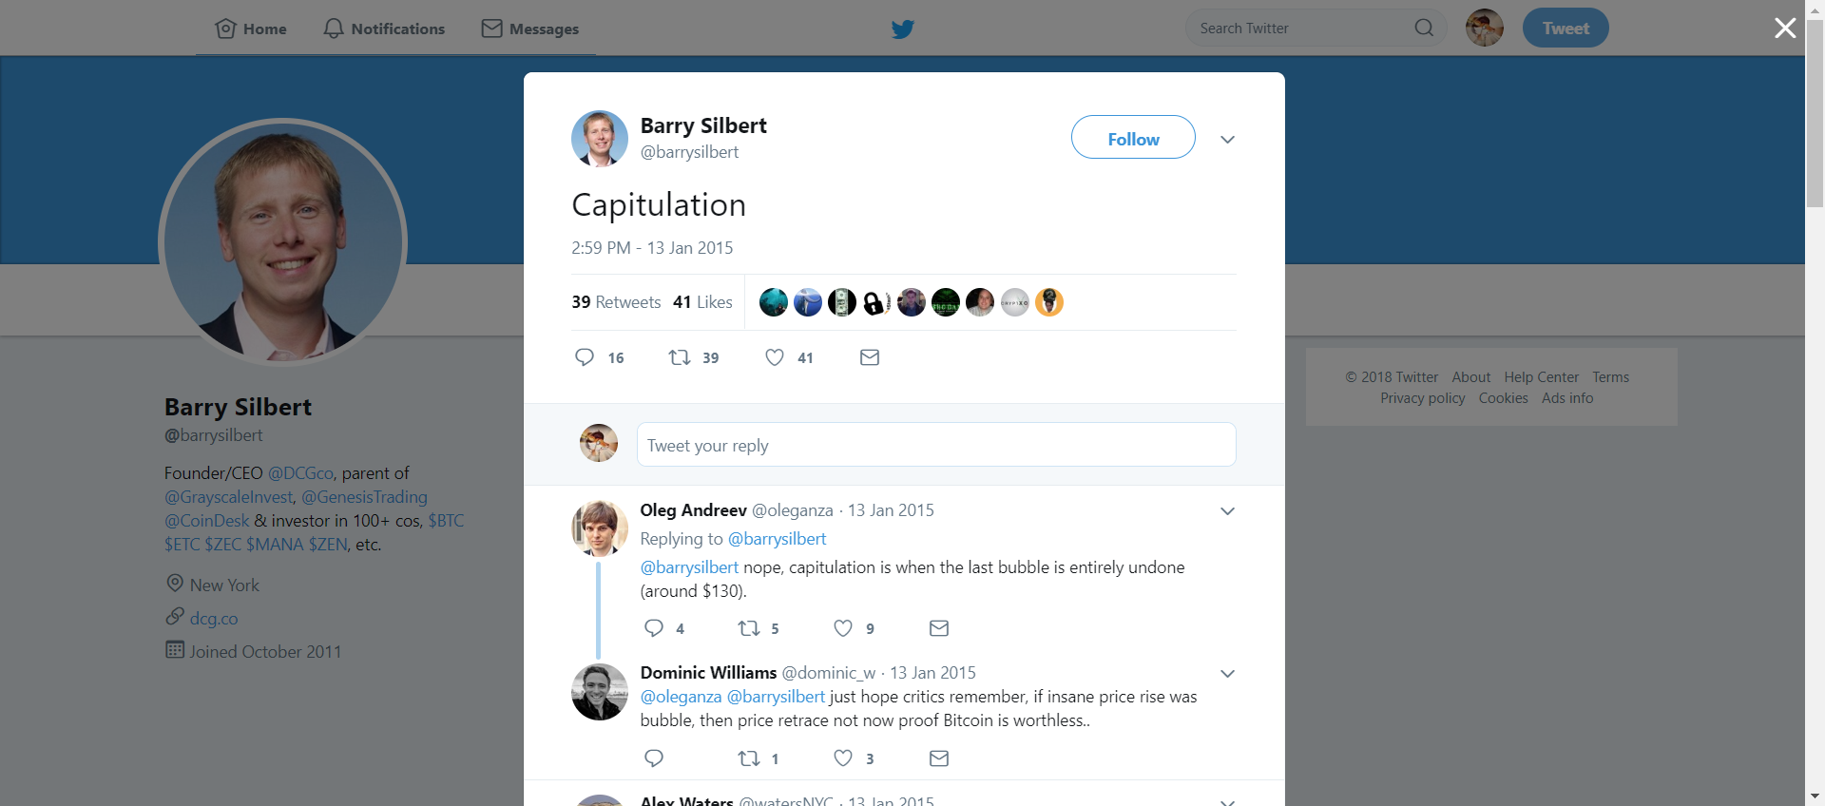Retweet Oleg Andreev's reply
Image resolution: width=1825 pixels, height=806 pixels.
pyautogui.click(x=749, y=628)
